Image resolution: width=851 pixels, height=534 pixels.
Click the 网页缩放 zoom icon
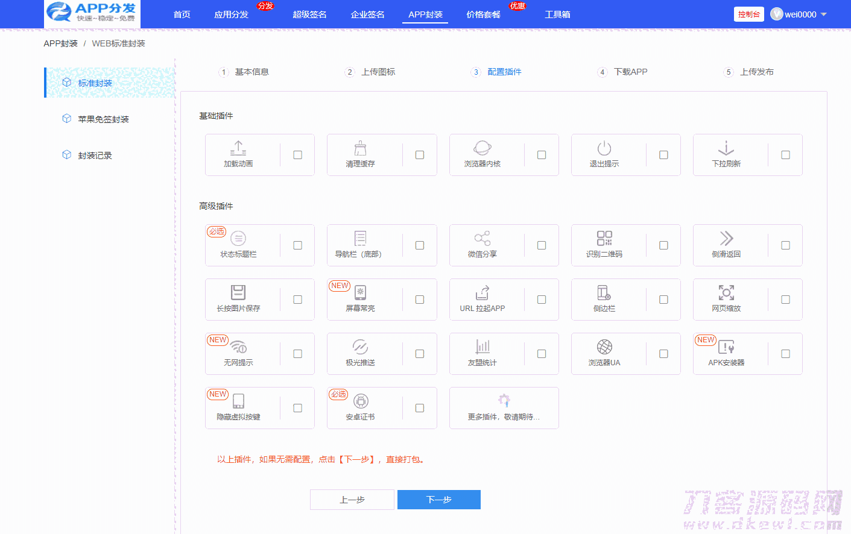click(x=726, y=293)
